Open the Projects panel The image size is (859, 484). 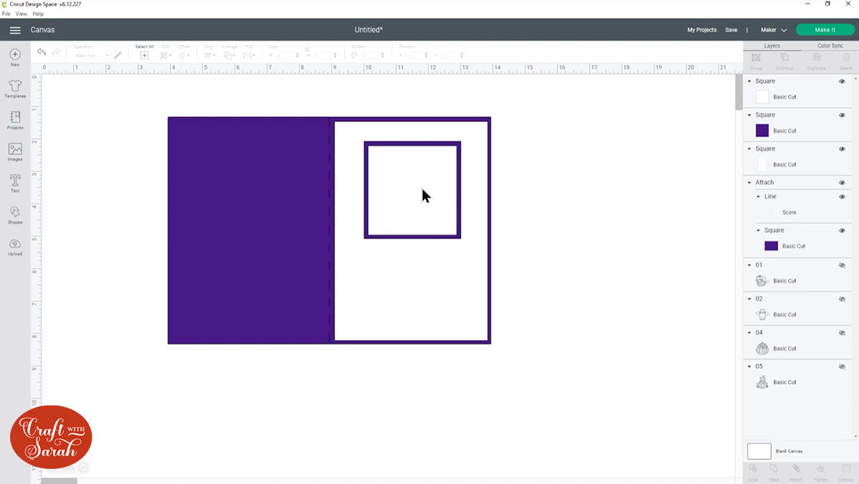tap(15, 120)
